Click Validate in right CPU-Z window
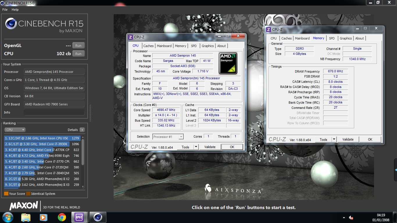This screenshot has width=397, height=223. pos(348,139)
